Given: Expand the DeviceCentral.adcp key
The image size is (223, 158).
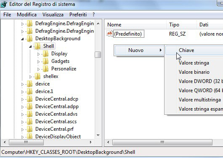Looking at the screenshot, I should click(x=22, y=99).
